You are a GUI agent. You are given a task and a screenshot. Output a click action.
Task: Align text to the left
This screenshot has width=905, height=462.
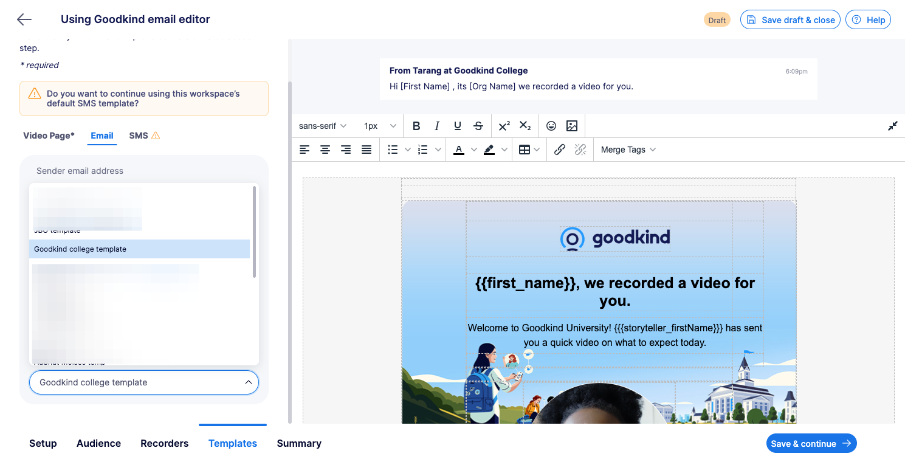click(305, 150)
